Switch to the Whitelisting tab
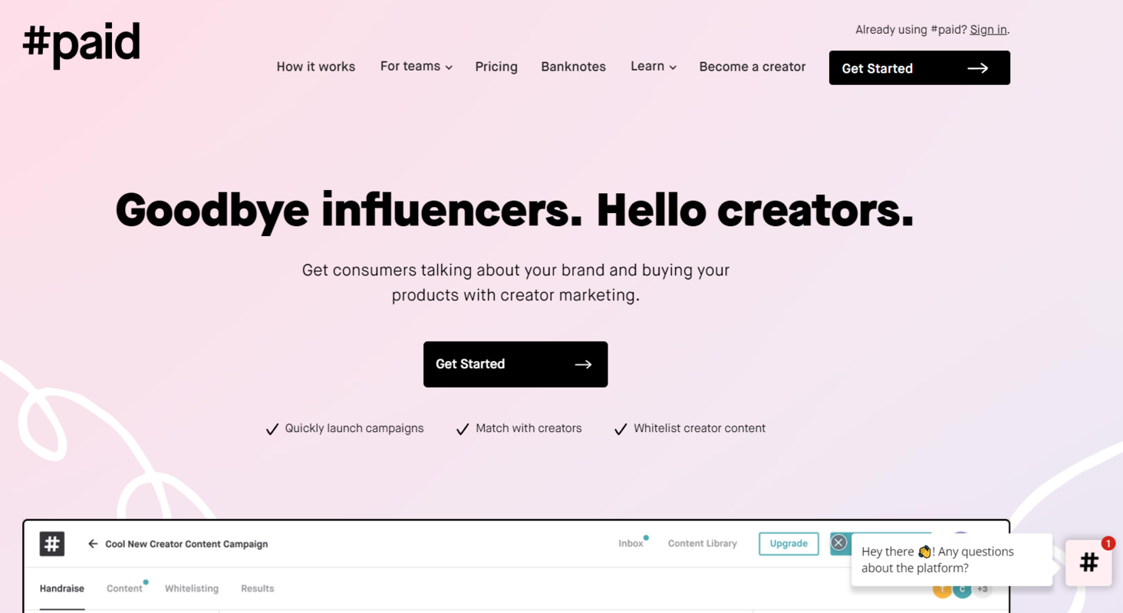This screenshot has width=1123, height=613. coord(191,588)
